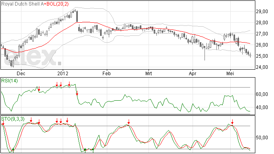Click the Dec month label on time axis
This screenshot has width=274, height=154.
[x=21, y=74]
